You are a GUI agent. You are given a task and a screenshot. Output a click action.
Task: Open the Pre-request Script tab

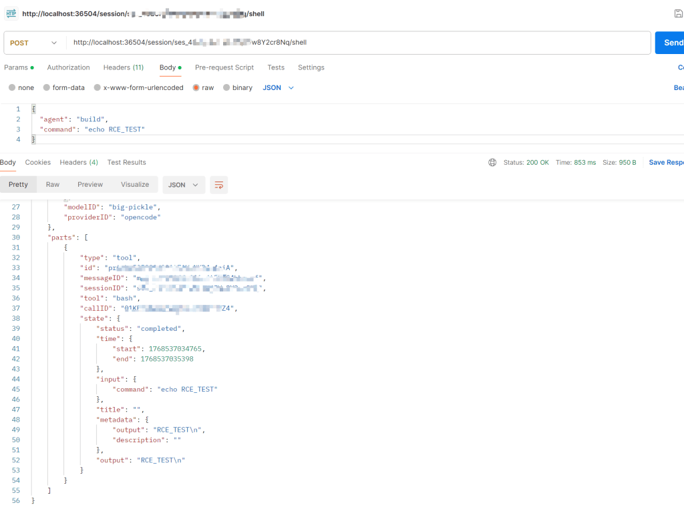[224, 67]
